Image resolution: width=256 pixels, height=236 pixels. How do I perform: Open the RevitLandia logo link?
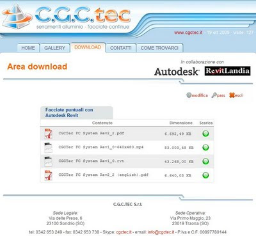pyautogui.click(x=227, y=71)
